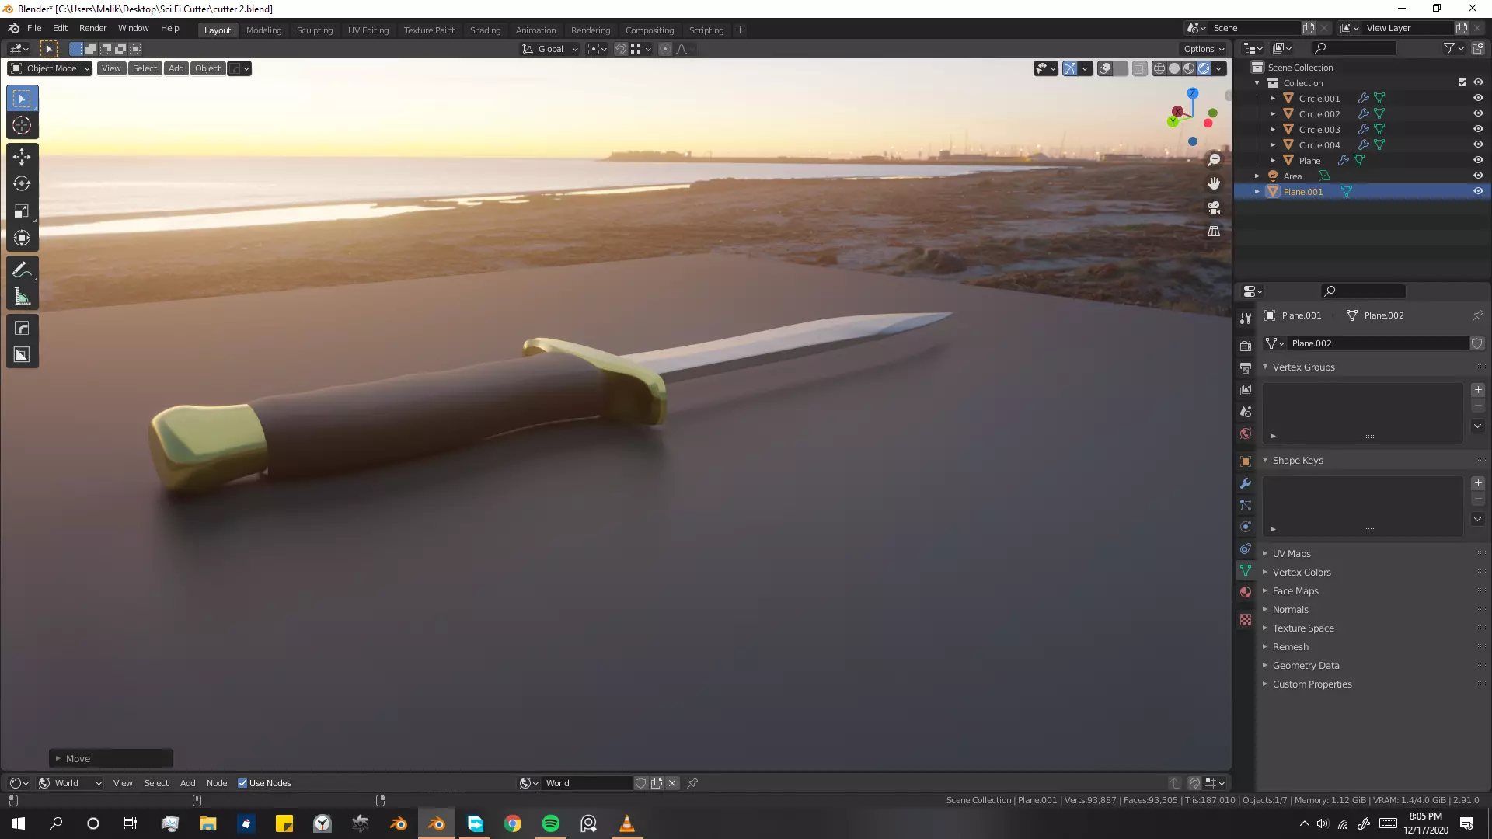The height and width of the screenshot is (839, 1492).
Task: Switch to the Shading workspace tab
Action: pyautogui.click(x=485, y=30)
